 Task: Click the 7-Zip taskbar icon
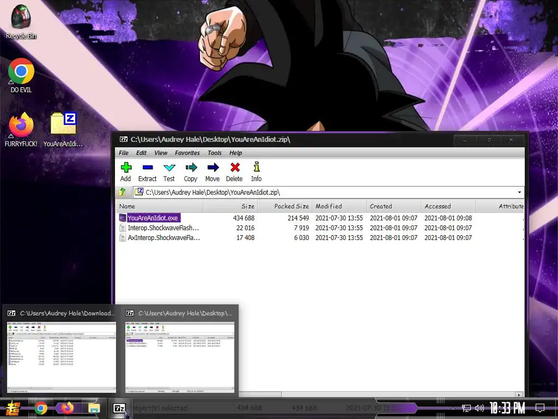tap(119, 408)
